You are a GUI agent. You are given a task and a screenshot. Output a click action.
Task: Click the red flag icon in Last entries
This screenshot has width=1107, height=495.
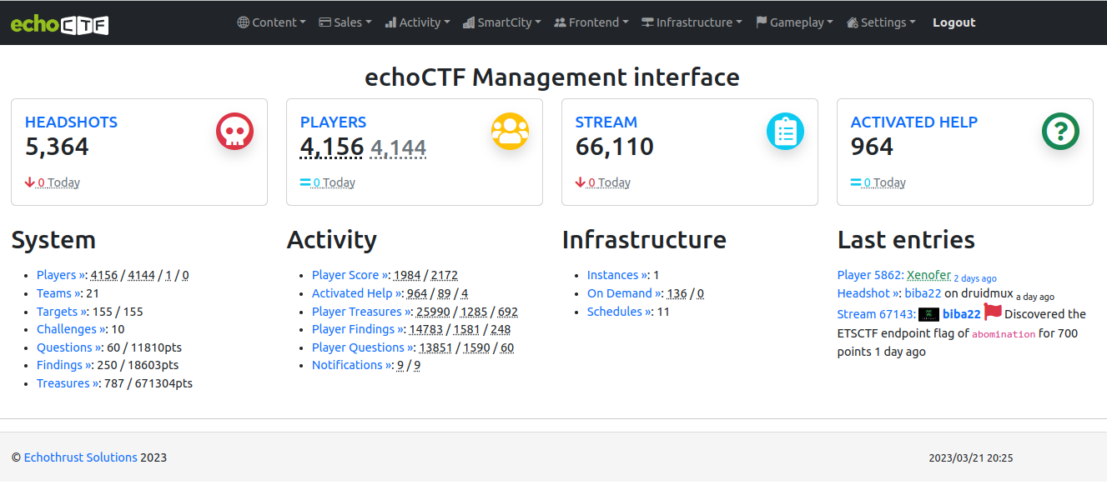tap(993, 312)
